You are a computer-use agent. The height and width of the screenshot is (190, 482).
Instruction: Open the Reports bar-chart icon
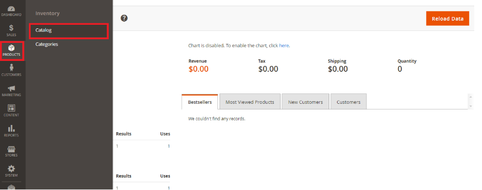tap(11, 131)
